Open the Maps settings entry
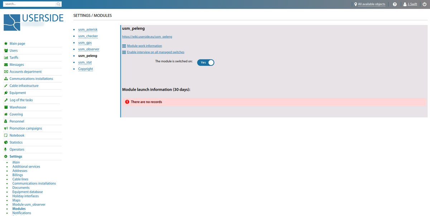430x216 pixels. (x=16, y=200)
